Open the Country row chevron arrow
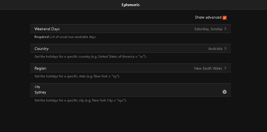This screenshot has height=132, width=267. click(225, 48)
